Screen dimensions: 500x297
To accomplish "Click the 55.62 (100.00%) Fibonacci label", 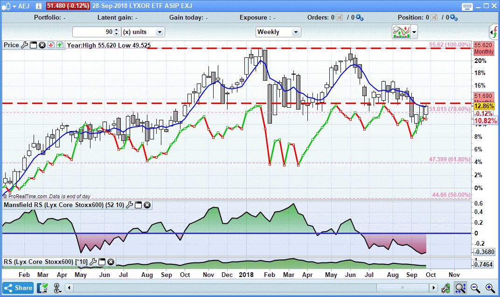I will coord(450,45).
